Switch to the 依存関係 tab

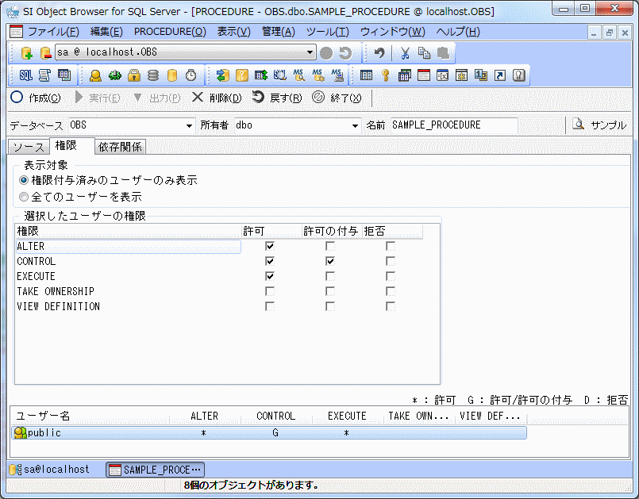click(x=120, y=147)
